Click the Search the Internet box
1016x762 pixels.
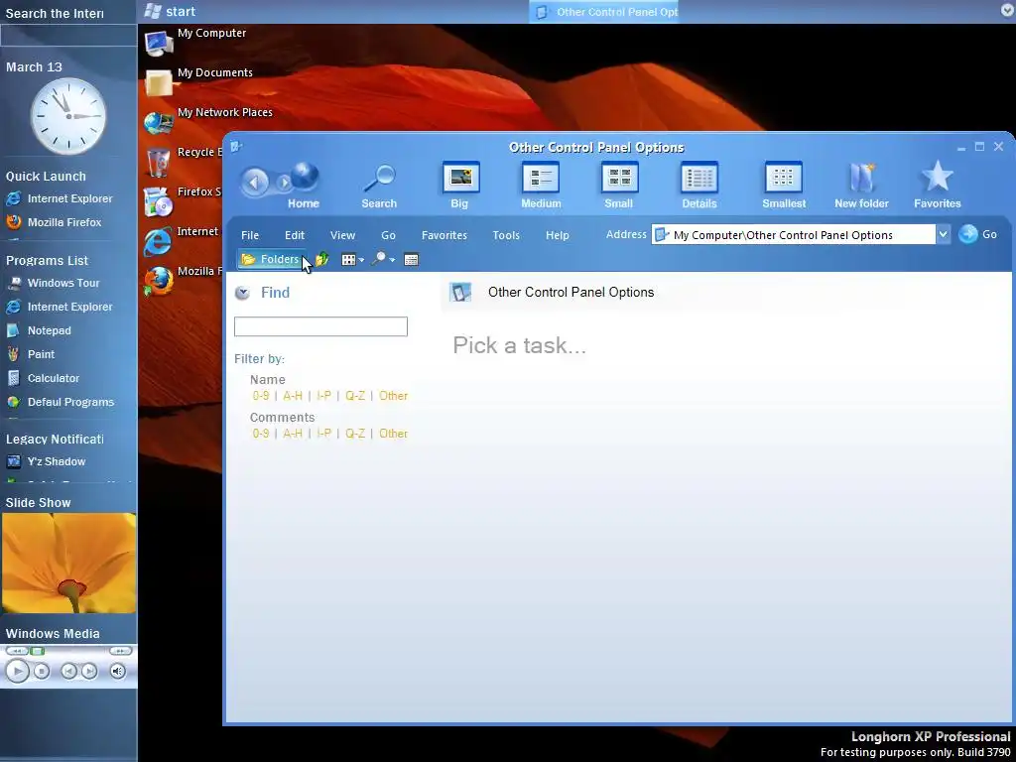[x=68, y=36]
